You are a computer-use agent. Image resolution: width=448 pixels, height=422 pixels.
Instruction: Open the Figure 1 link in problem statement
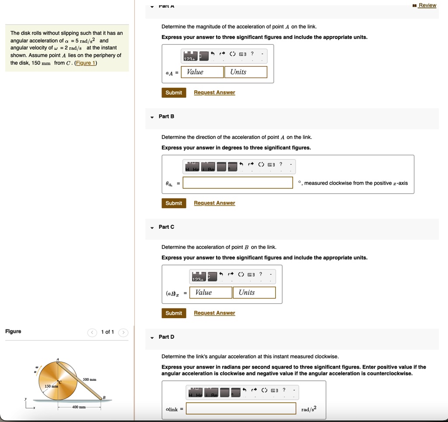coord(86,63)
